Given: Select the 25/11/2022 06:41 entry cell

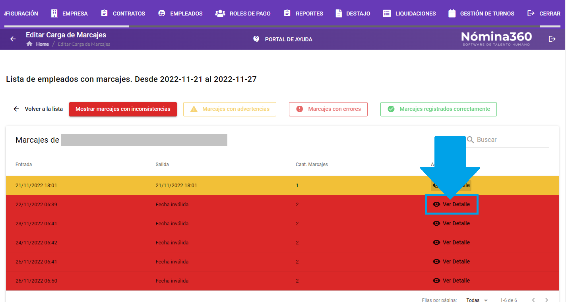Looking at the screenshot, I should tap(36, 262).
